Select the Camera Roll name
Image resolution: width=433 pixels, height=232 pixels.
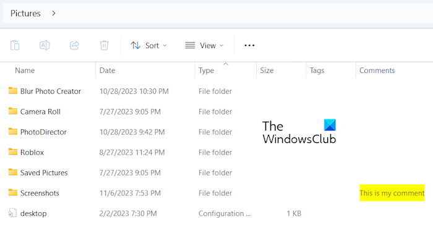pyautogui.click(x=40, y=111)
